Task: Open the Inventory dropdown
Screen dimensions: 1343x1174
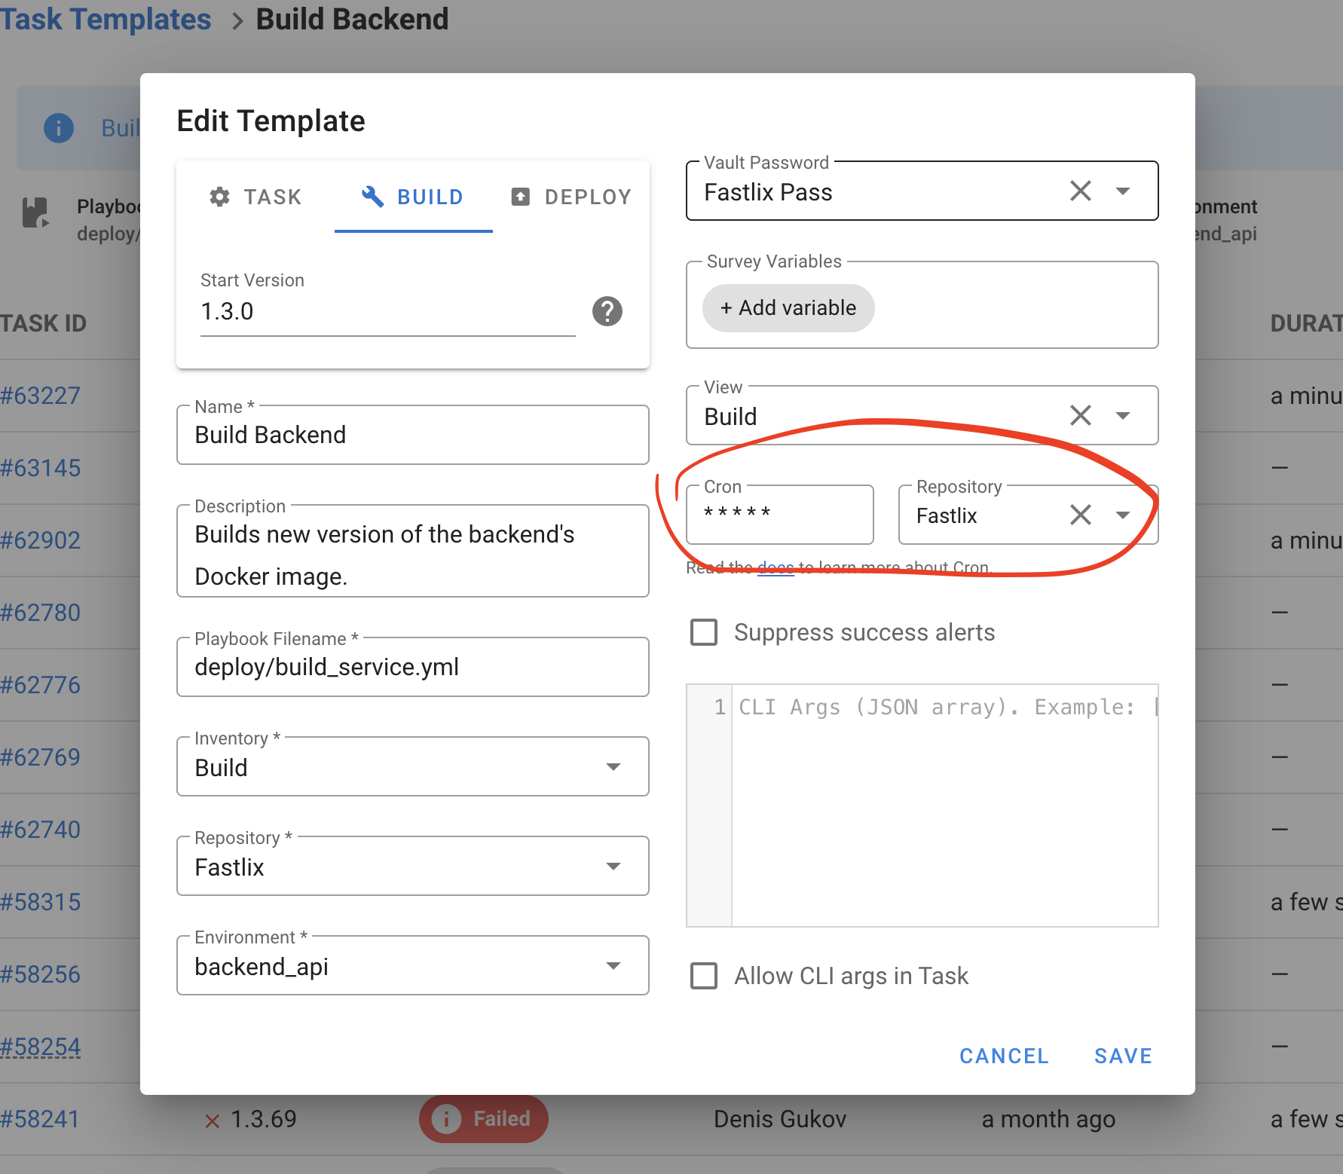Action: point(613,767)
